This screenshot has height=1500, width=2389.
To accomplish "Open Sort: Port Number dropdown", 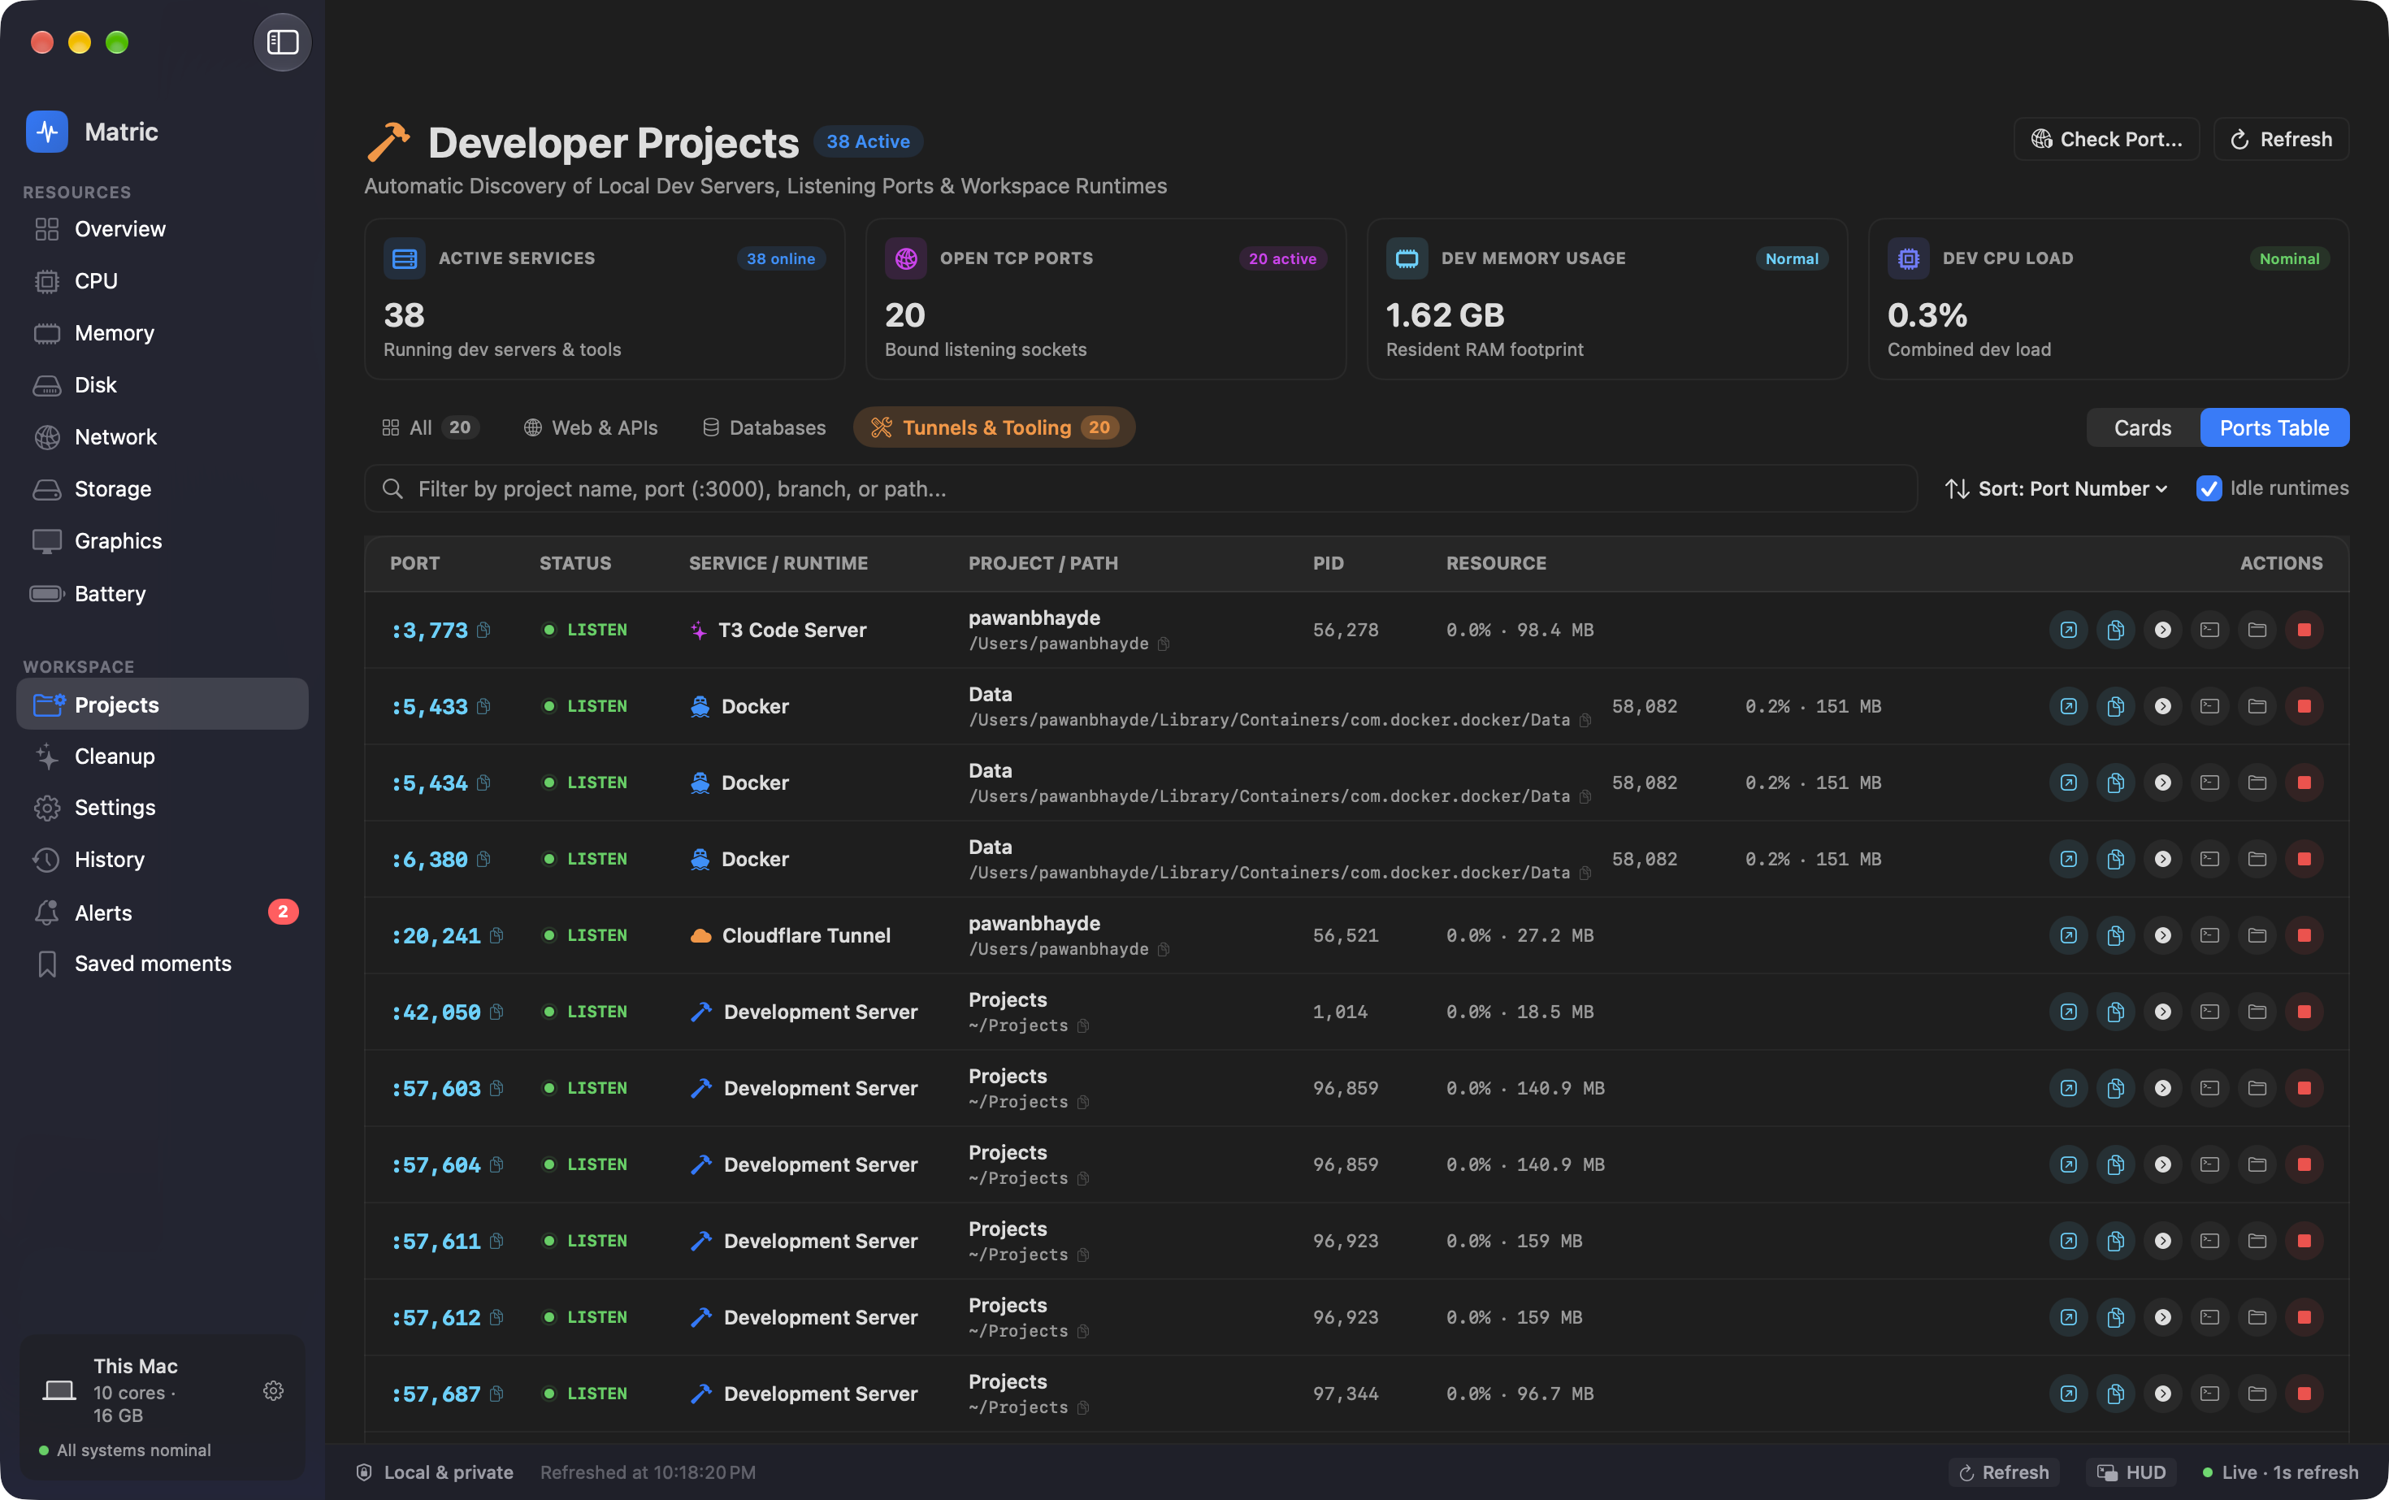I will click(2056, 488).
